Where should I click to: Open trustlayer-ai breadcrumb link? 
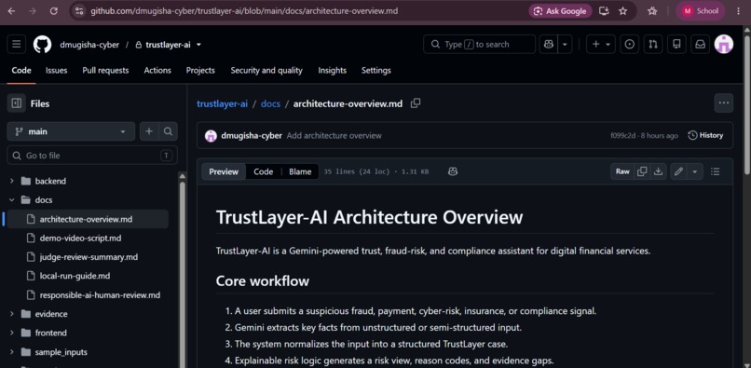coord(223,103)
